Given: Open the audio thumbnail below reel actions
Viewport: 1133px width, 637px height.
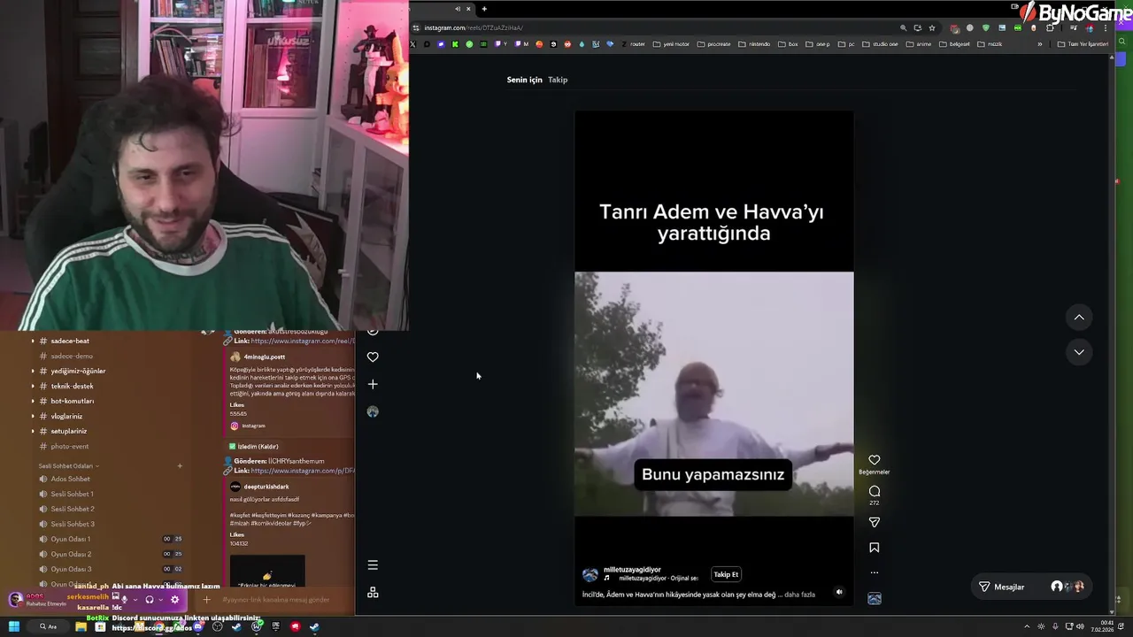Looking at the screenshot, I should (x=874, y=599).
